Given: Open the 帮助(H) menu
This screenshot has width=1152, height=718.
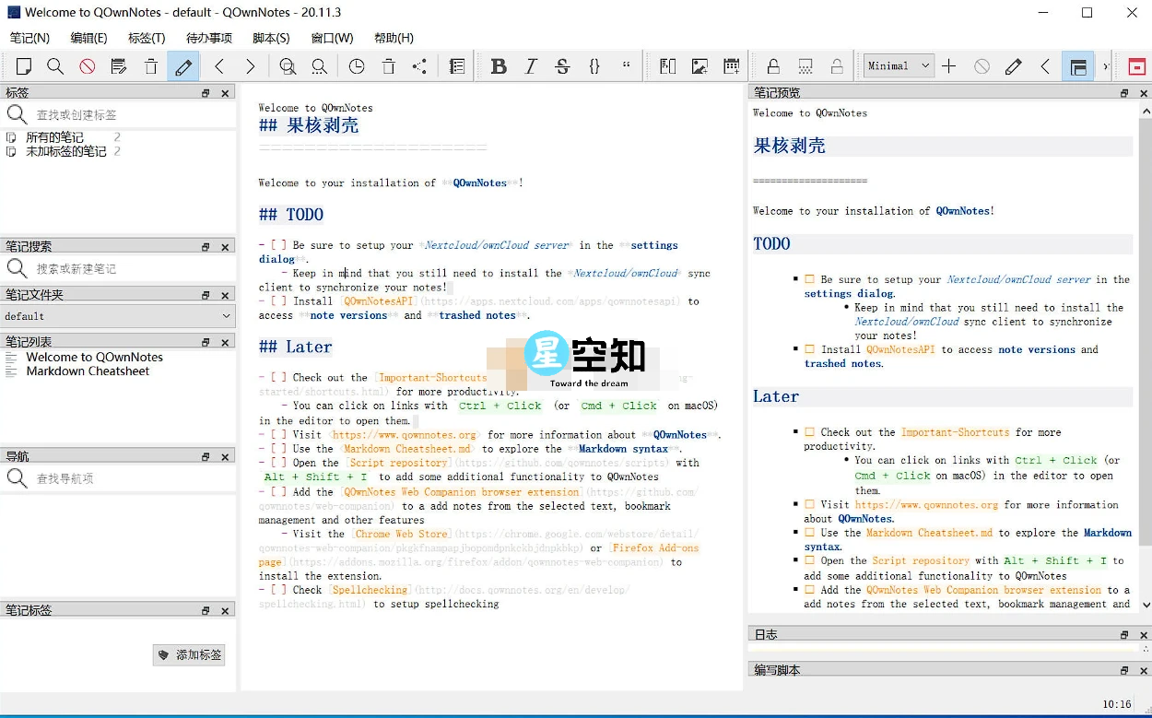Looking at the screenshot, I should [x=394, y=38].
